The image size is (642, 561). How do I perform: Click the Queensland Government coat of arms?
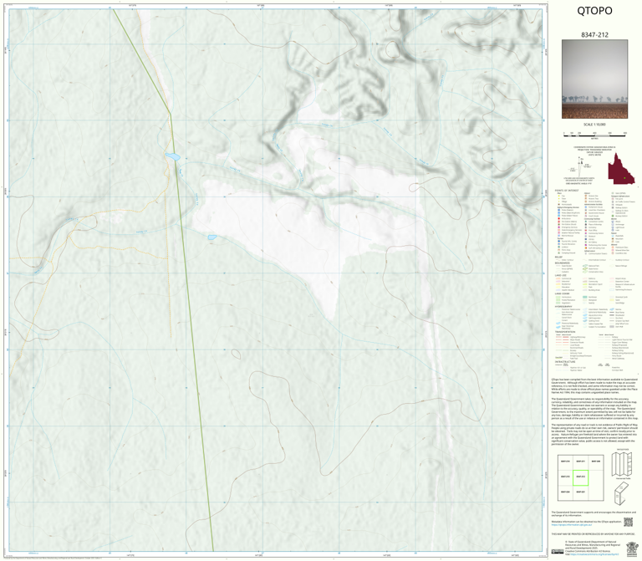click(632, 548)
